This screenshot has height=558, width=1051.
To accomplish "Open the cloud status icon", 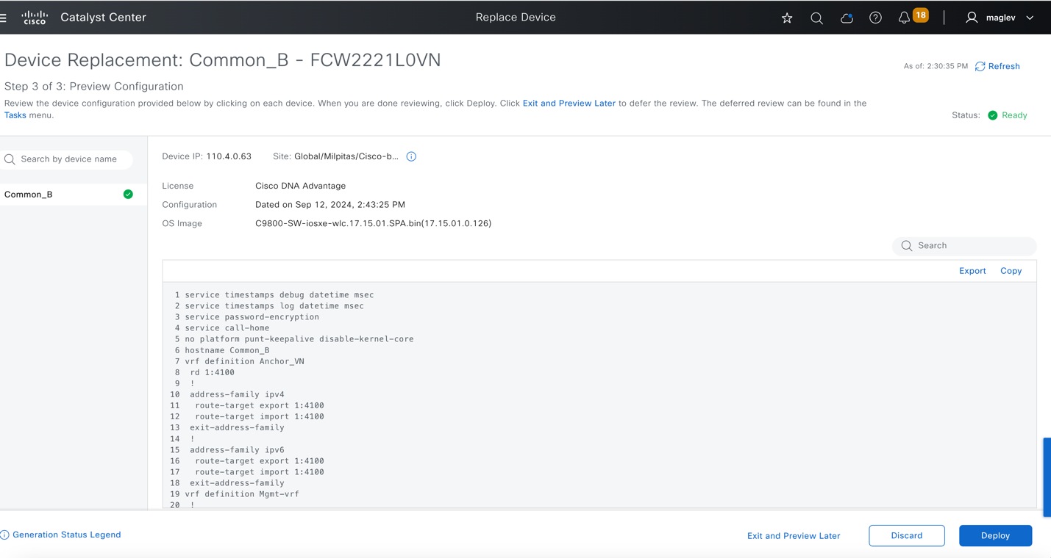I will pyautogui.click(x=847, y=17).
